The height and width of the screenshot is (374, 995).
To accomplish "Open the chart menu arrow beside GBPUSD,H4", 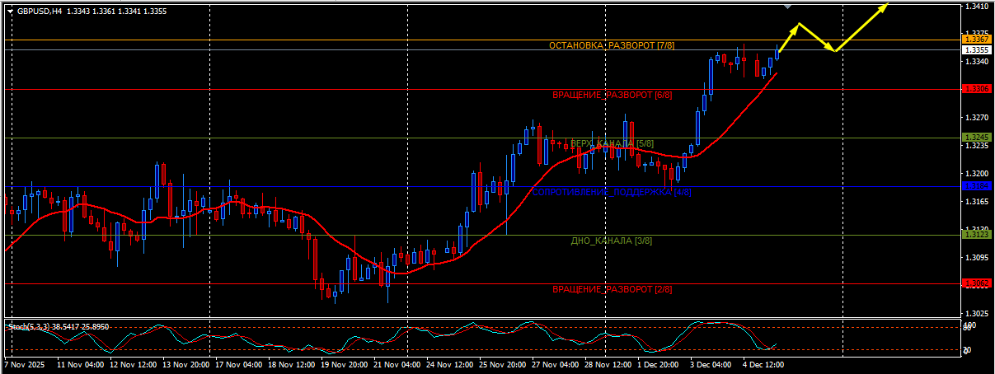I will (9, 12).
